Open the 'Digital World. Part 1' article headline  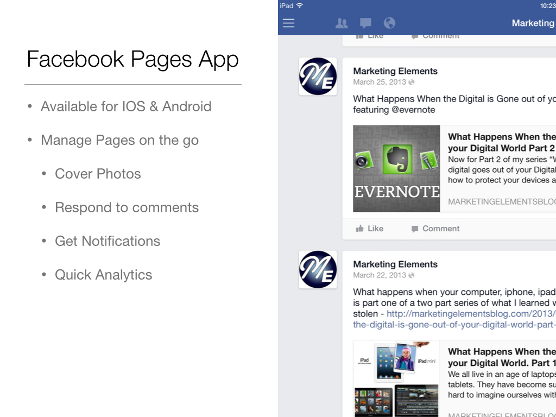coord(501,357)
